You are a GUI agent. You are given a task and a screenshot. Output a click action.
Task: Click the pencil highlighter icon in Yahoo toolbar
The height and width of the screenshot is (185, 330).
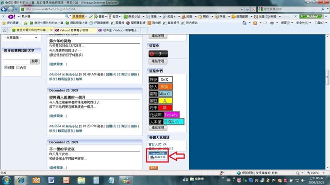point(91,16)
